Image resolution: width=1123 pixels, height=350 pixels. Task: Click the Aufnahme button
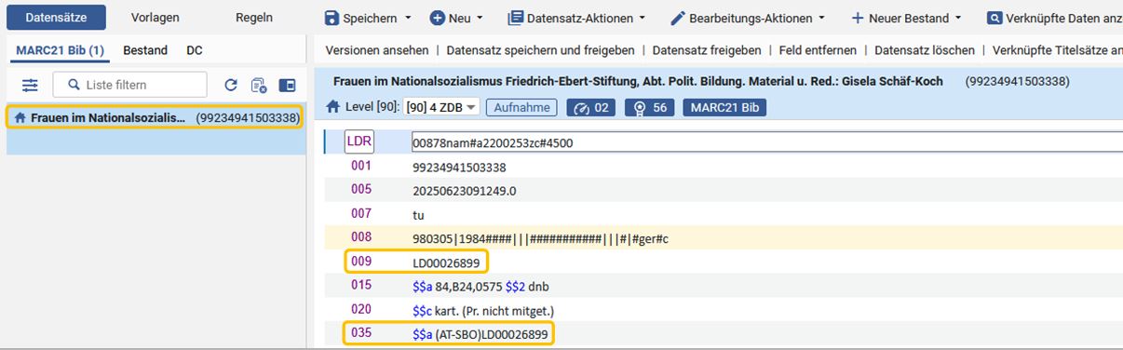(x=521, y=107)
